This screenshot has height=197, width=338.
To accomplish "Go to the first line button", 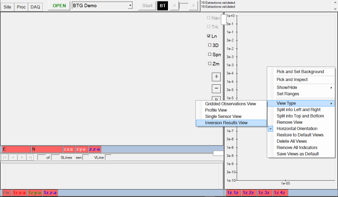I will (5, 157).
